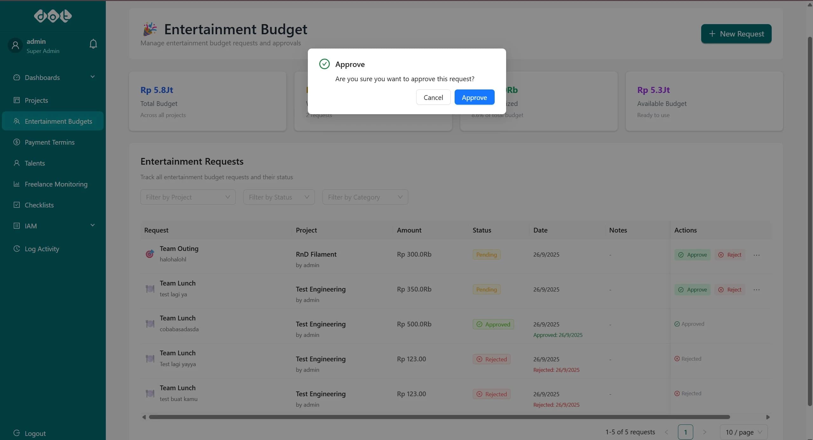The width and height of the screenshot is (813, 440).
Task: Select the Dashboards sidebar icon
Action: click(17, 77)
